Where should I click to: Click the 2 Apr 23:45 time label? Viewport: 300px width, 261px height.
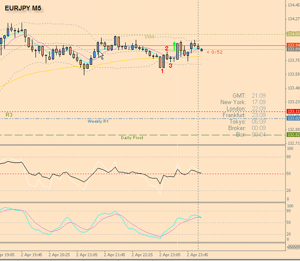(x=197, y=255)
